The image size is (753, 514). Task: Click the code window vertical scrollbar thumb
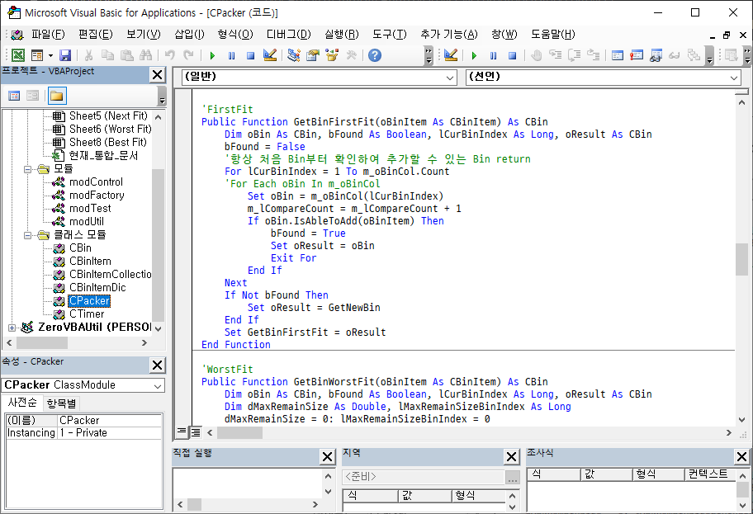click(741, 260)
